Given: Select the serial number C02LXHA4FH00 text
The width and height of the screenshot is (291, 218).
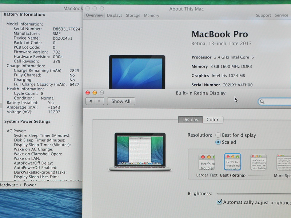Looking at the screenshot, I should click(x=238, y=85).
